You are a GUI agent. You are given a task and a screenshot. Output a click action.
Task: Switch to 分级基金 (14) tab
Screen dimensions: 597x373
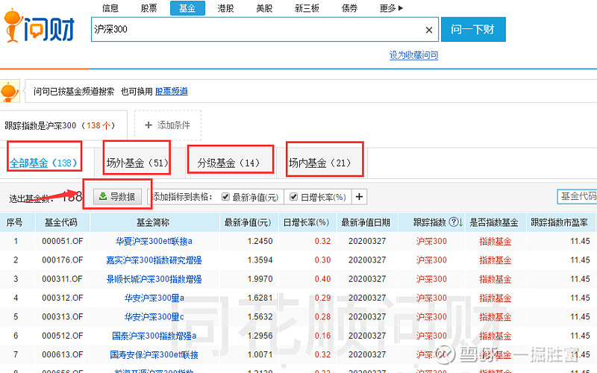pyautogui.click(x=228, y=163)
